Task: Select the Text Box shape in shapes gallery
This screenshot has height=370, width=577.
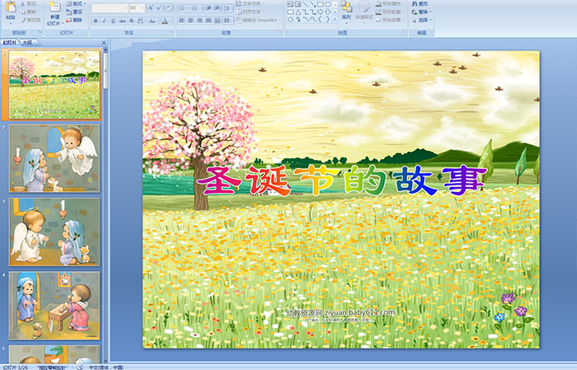Action: [x=291, y=4]
